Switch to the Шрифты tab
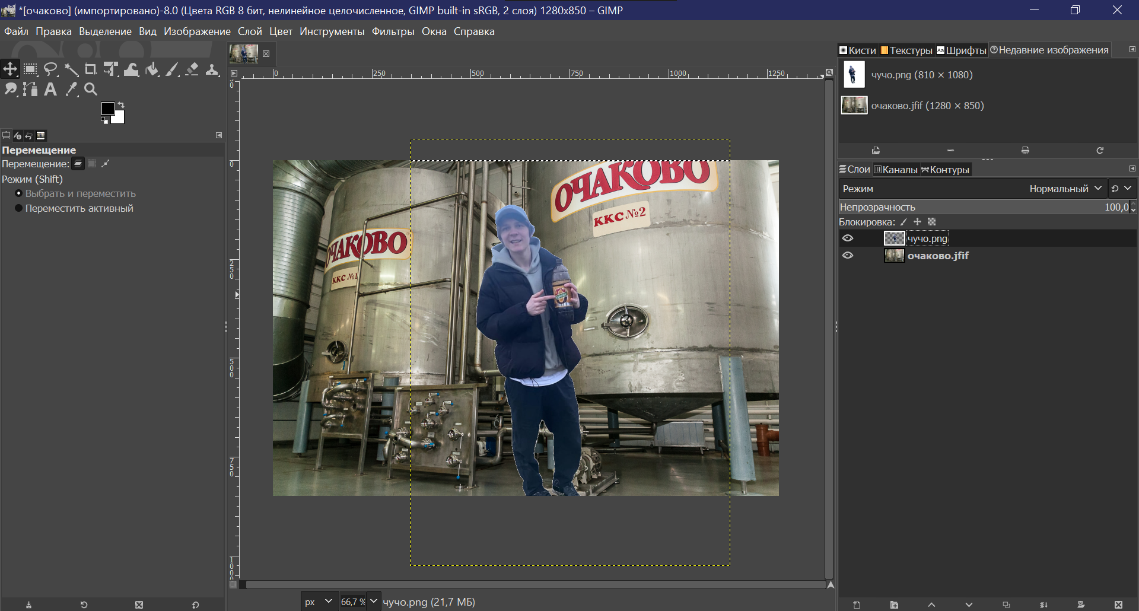The height and width of the screenshot is (611, 1139). (961, 50)
